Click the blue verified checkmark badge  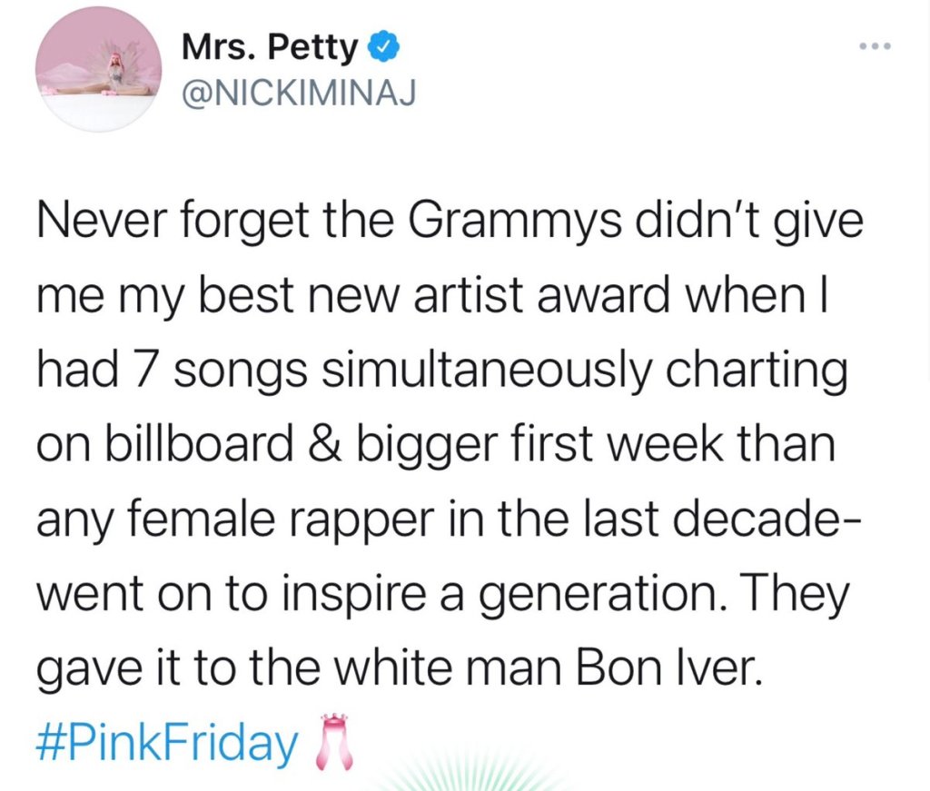tap(380, 46)
